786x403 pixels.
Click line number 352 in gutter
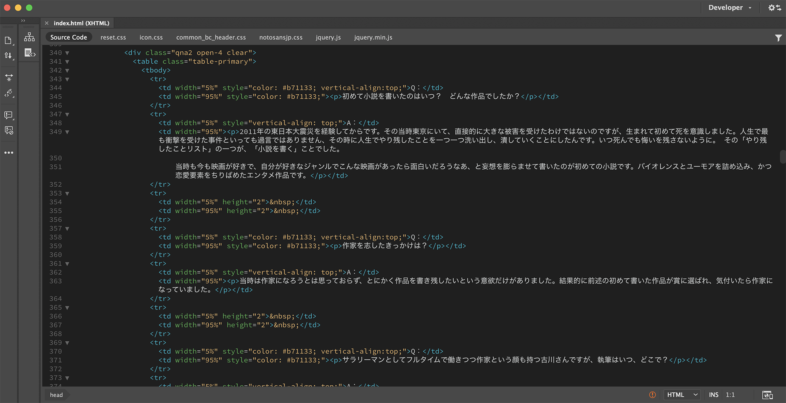click(55, 184)
